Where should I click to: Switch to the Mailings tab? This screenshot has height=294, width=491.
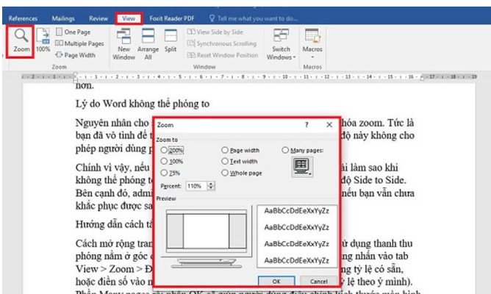(63, 18)
